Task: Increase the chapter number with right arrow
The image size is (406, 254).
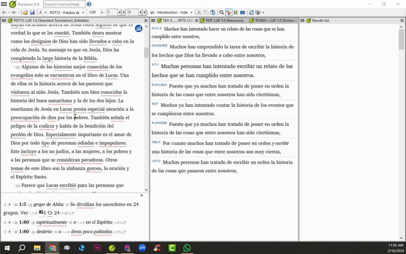Action: [x=123, y=12]
